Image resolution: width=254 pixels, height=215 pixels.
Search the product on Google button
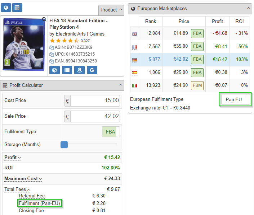click(92, 70)
